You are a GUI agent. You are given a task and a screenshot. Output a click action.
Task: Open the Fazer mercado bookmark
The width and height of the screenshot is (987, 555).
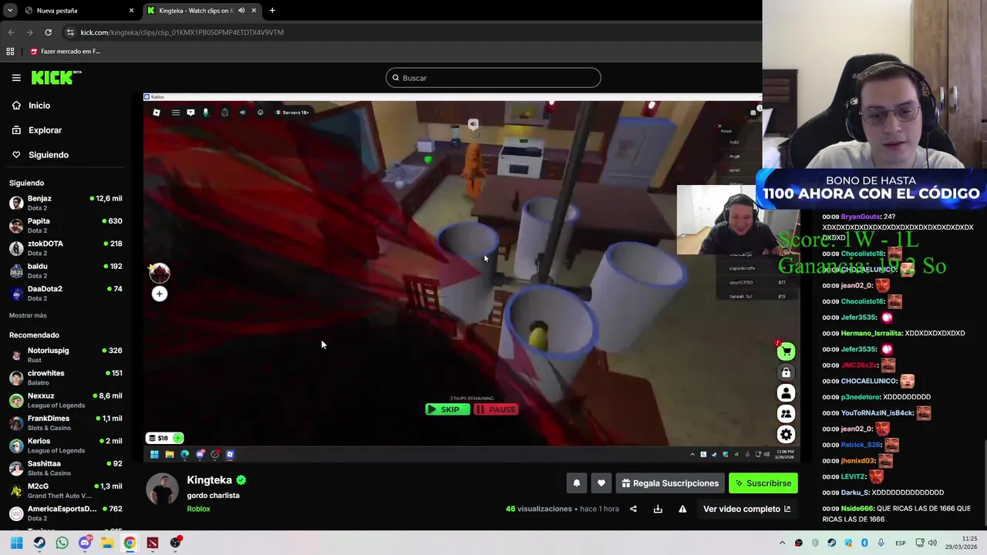pyautogui.click(x=66, y=52)
